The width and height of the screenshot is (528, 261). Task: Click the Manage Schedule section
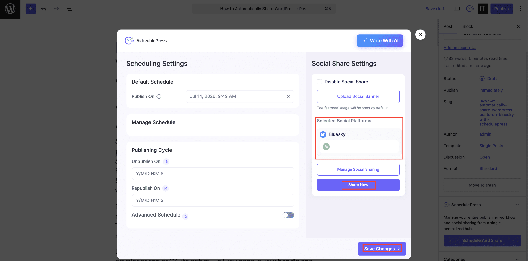pyautogui.click(x=213, y=125)
